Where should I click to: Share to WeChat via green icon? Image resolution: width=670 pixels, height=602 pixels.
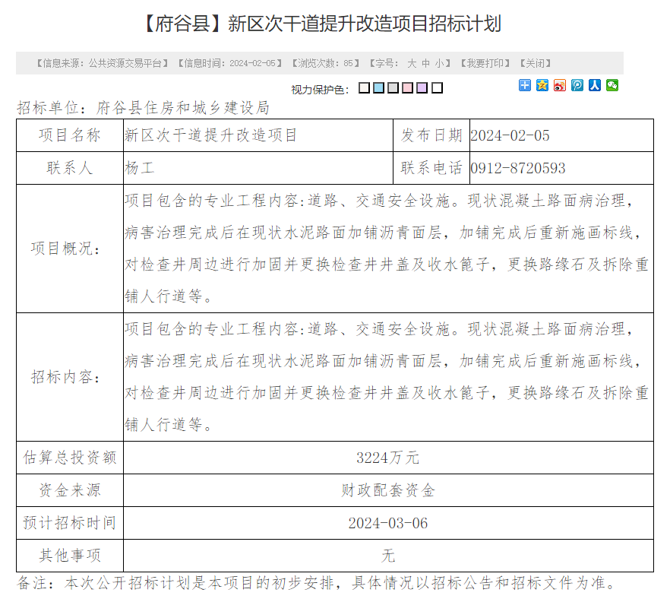pyautogui.click(x=612, y=85)
